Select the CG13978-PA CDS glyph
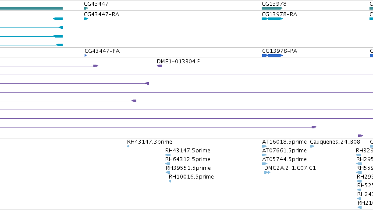Image resolution: width=373 pixels, height=210 pixels. click(272, 55)
